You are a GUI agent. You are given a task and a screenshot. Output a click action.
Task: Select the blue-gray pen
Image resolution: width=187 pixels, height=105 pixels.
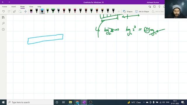tap(58, 11)
